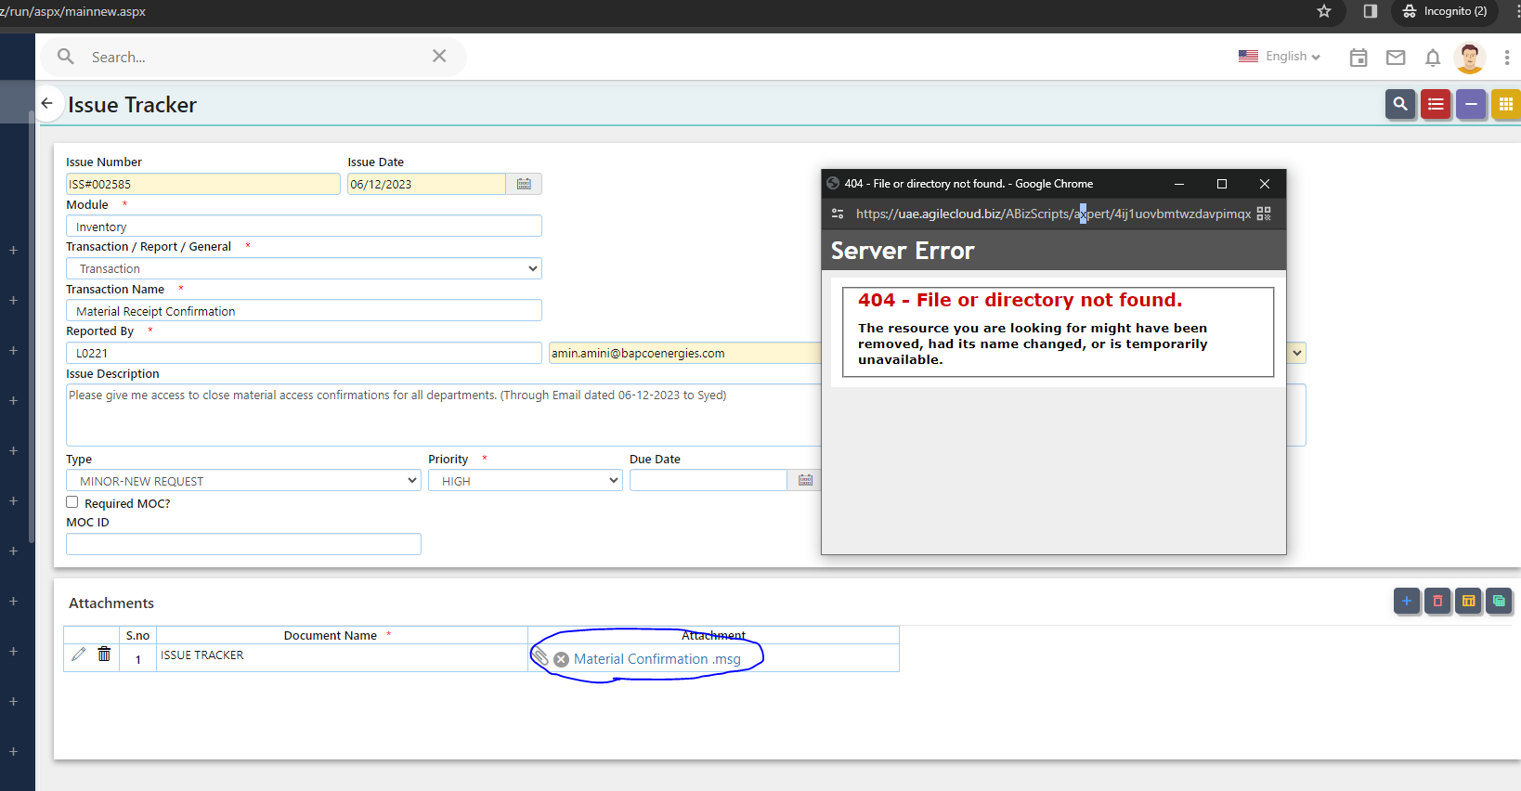This screenshot has width=1521, height=791.
Task: Click the empty MOC ID field
Action: click(243, 544)
